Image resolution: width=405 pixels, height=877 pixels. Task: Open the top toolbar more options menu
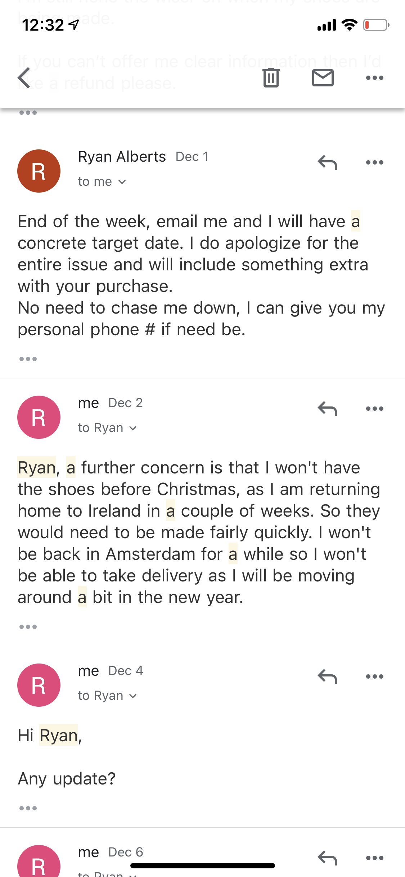tap(374, 78)
